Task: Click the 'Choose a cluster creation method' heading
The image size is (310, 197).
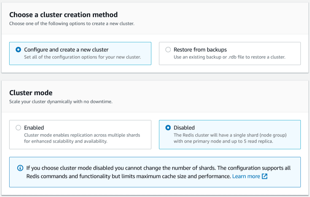Action: point(64,15)
